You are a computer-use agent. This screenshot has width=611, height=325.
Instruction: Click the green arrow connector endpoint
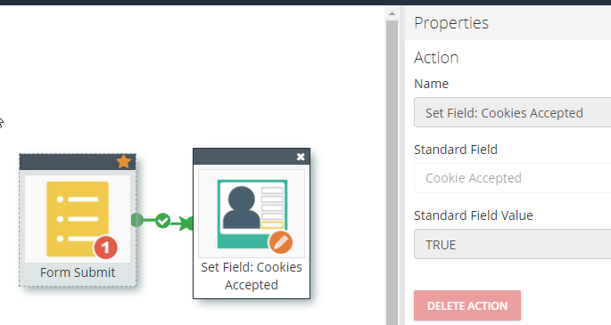click(186, 223)
